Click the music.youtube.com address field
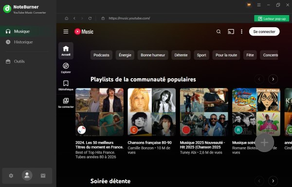292x187 pixels. (x=129, y=18)
